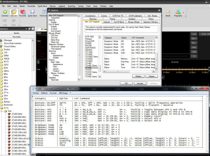Click the Quick Save floppy icon

click(x=32, y=12)
